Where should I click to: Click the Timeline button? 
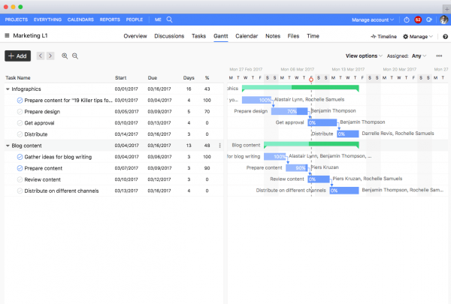click(383, 36)
